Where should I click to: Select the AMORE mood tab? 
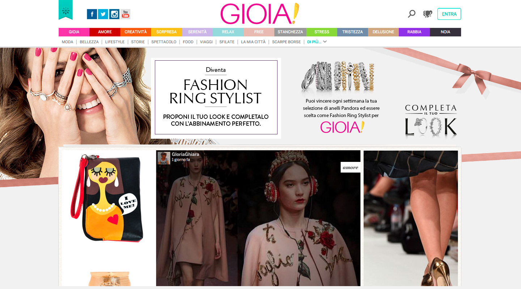pyautogui.click(x=105, y=32)
